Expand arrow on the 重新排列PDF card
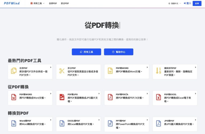The image size is (205, 134). coord(195,67)
